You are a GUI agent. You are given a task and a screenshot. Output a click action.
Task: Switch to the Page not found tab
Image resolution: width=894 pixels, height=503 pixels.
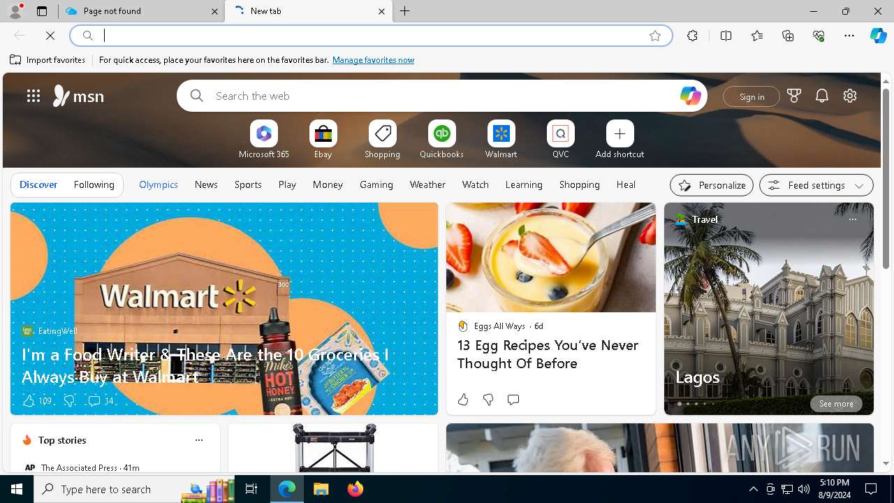tap(142, 11)
